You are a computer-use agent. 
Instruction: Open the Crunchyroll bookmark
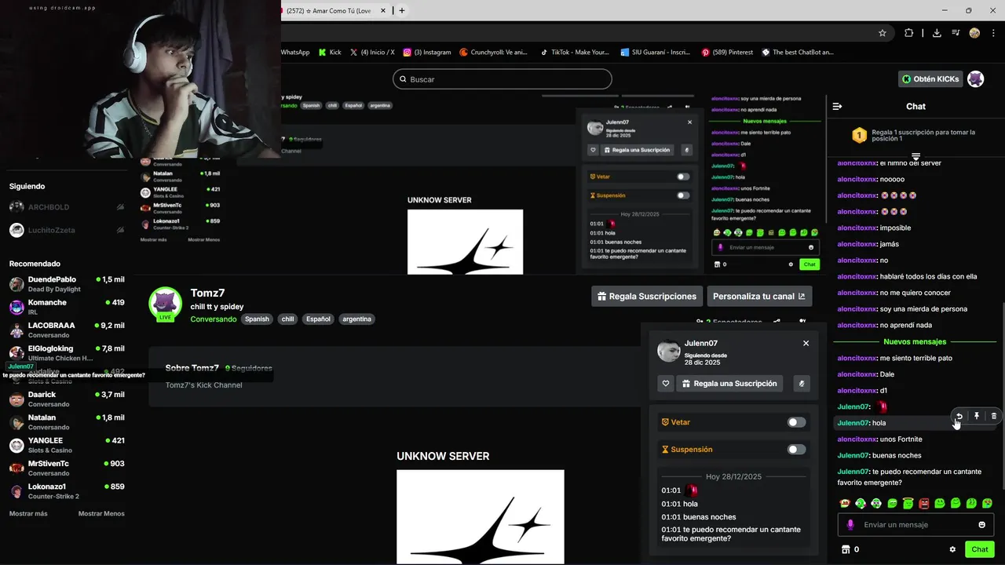[x=492, y=53]
